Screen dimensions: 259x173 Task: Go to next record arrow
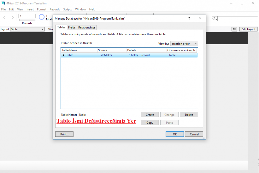pos(13,17)
